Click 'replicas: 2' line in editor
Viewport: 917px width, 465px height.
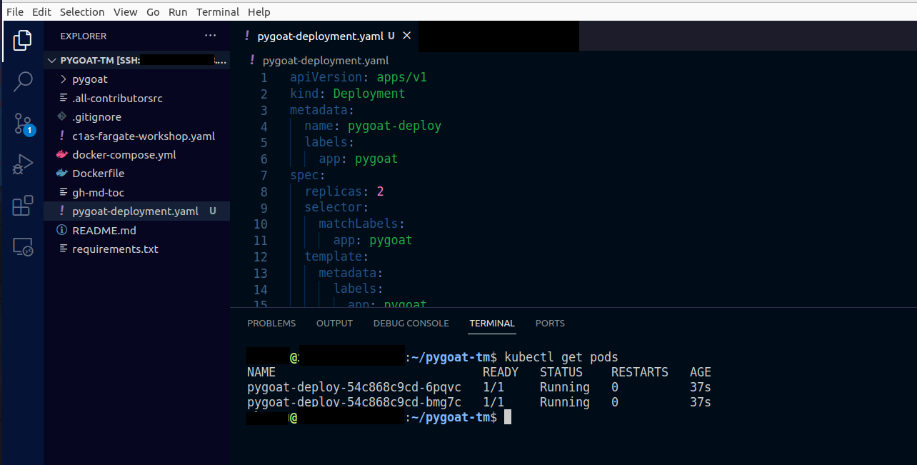point(344,191)
